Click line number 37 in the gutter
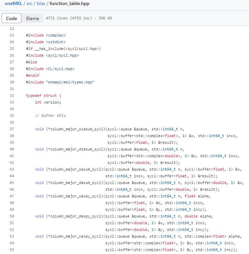 click(12, 129)
